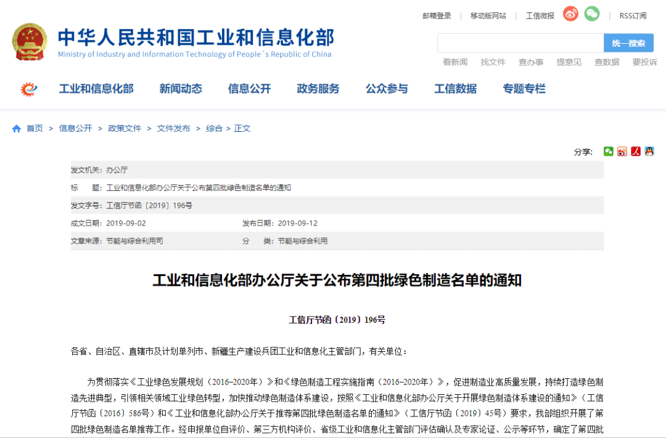Open the Sina Weibo share icon
This screenshot has width=666, height=438.
[x=622, y=151]
